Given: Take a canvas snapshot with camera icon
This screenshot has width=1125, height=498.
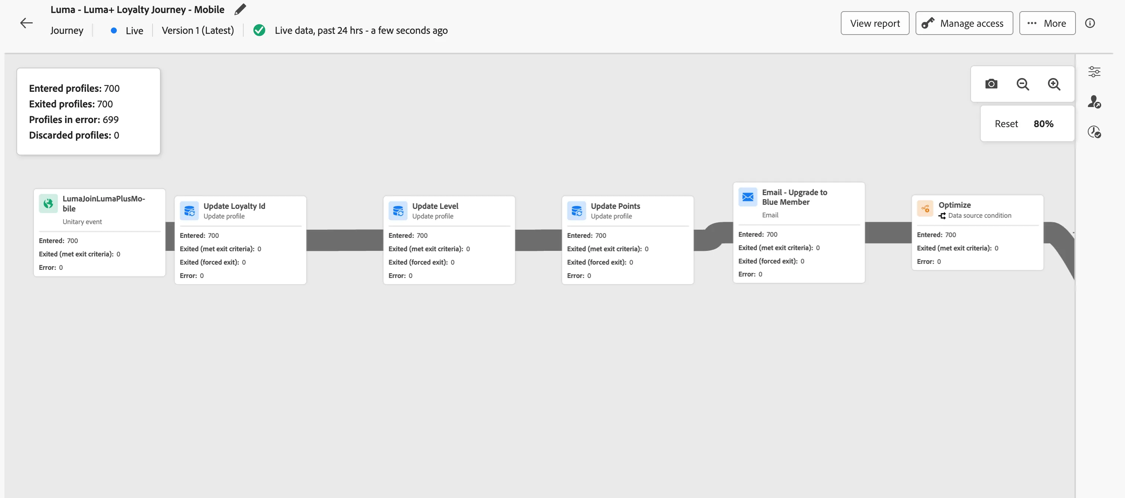Looking at the screenshot, I should [x=991, y=84].
